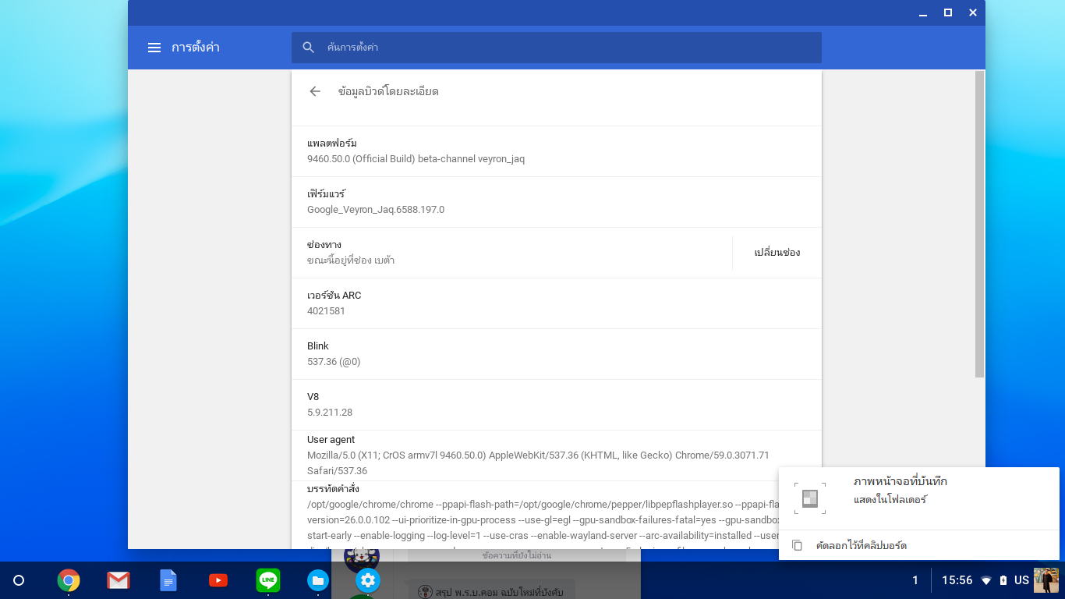
Task: Open the launcher circle on shelf
Action: 19,580
